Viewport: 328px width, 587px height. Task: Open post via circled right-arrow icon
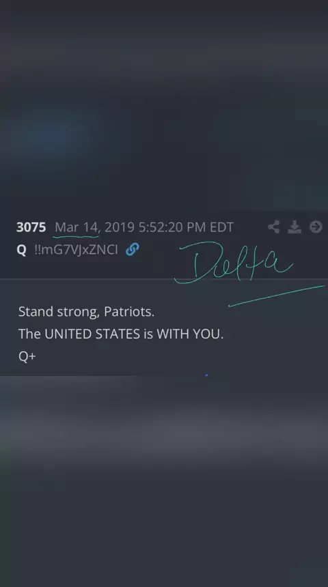click(x=316, y=227)
